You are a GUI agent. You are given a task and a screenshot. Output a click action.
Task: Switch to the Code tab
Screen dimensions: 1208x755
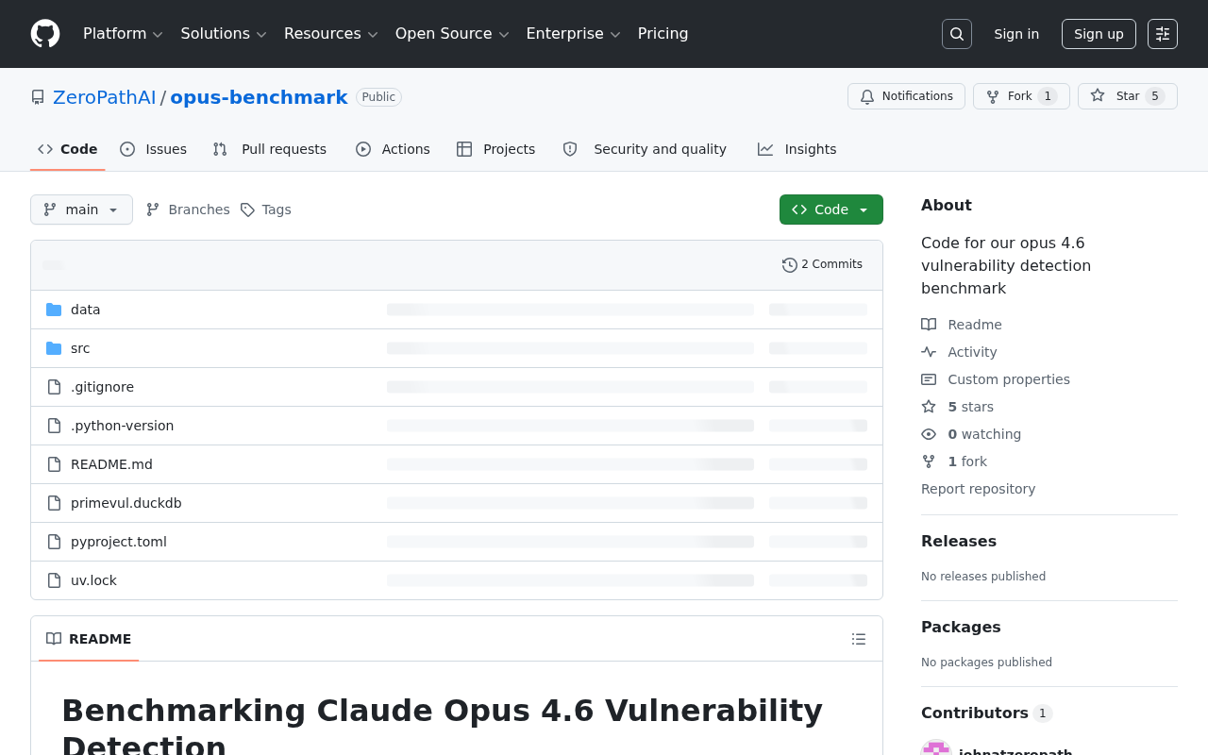68,149
